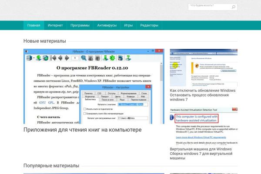Switch to the Перелистывание tab in settings
This screenshot has height=174, width=261.
point(138,100)
